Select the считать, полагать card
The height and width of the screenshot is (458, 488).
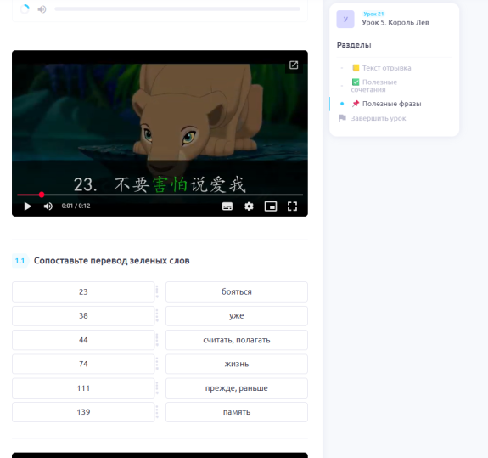237,340
